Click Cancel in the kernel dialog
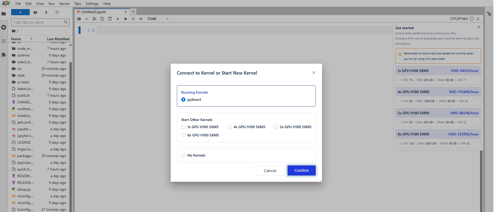This screenshot has height=212, width=494. pyautogui.click(x=270, y=170)
